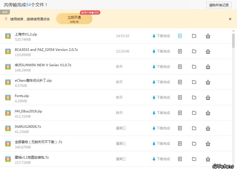Open file details for 申沃SUNWIN NEW V Series
This screenshot has height=172, width=237.
tap(180, 67)
